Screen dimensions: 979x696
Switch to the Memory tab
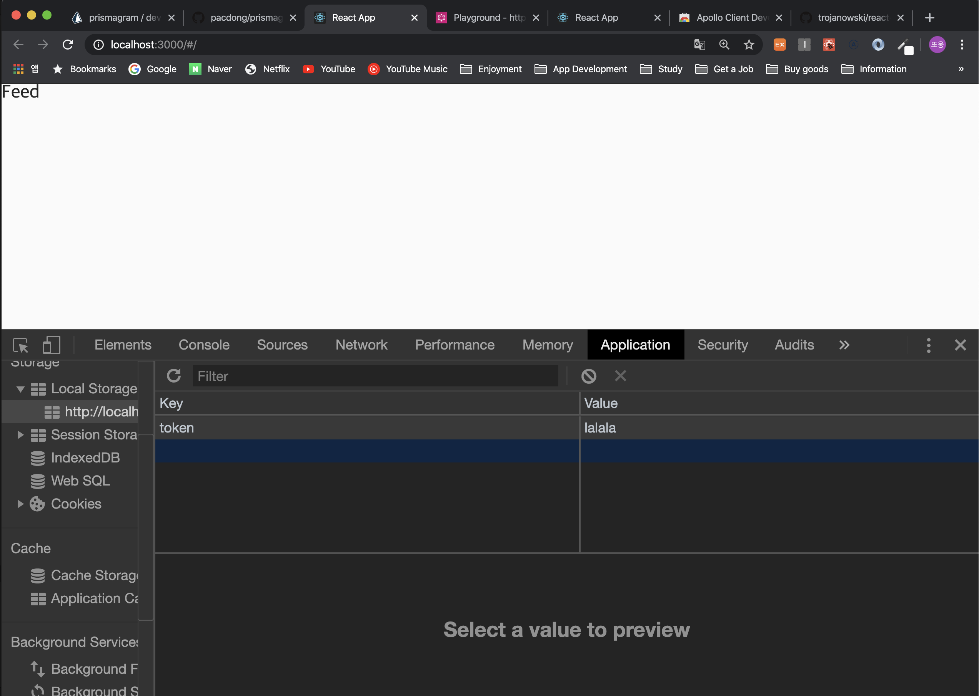(x=548, y=345)
